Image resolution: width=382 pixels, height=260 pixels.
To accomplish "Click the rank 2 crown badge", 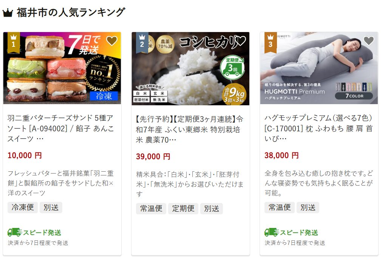I will 142,42.
